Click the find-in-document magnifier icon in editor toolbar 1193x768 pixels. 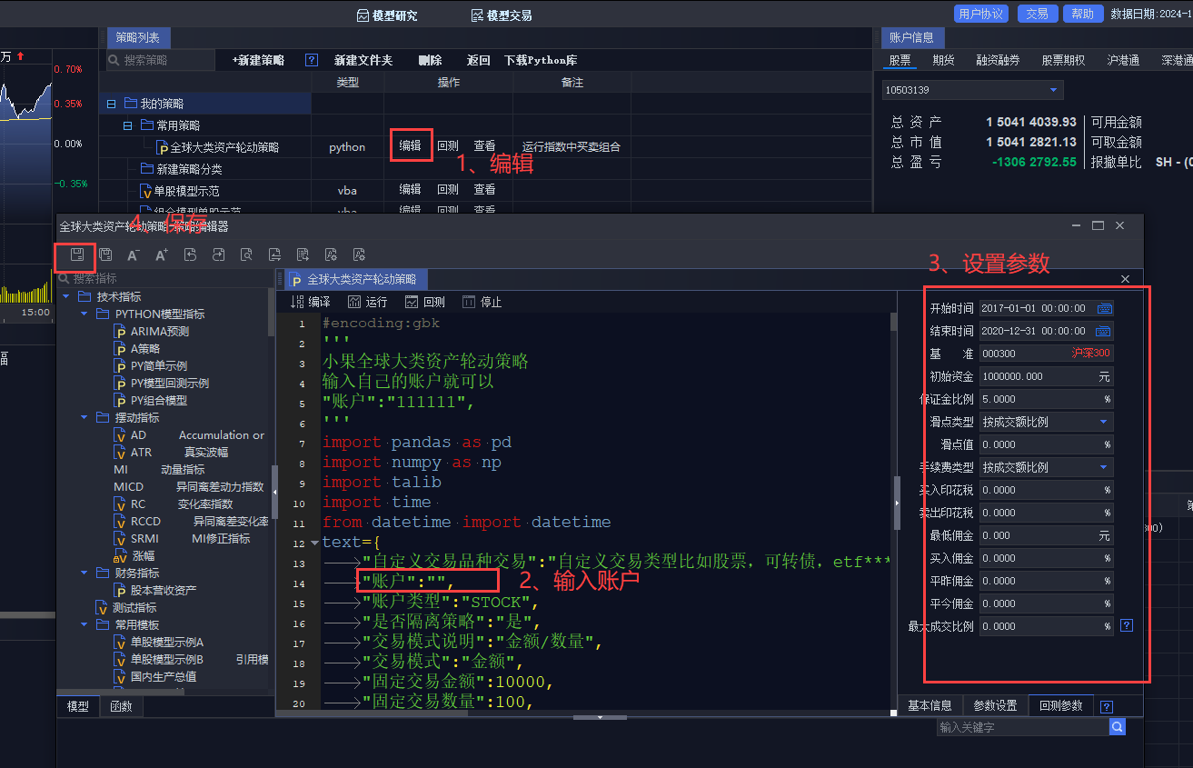click(246, 255)
